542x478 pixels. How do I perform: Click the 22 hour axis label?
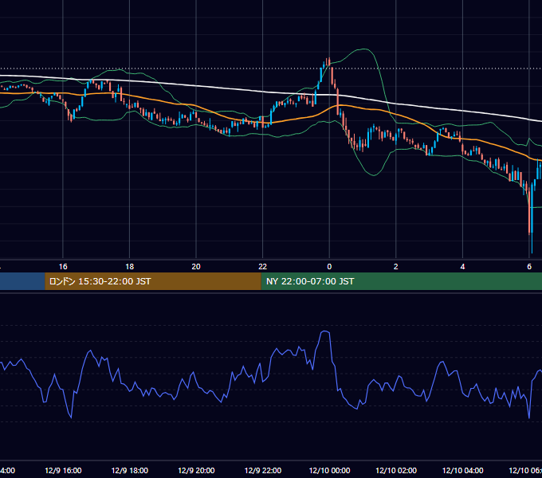(263, 267)
